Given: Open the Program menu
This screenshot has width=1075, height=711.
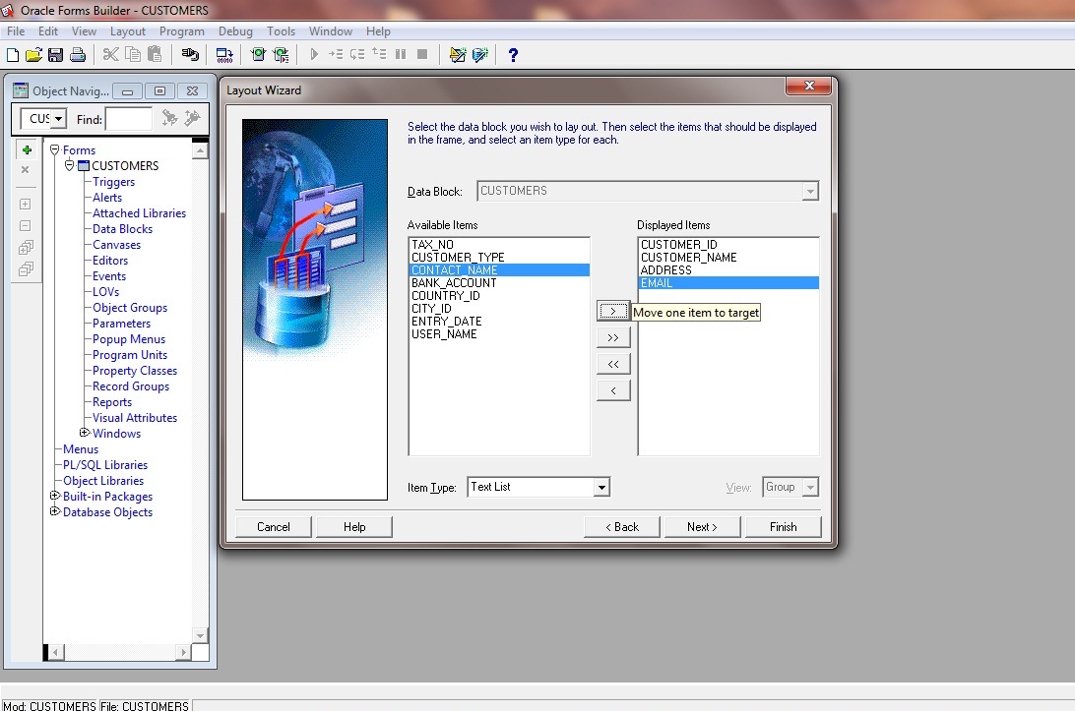Looking at the screenshot, I should [x=182, y=31].
